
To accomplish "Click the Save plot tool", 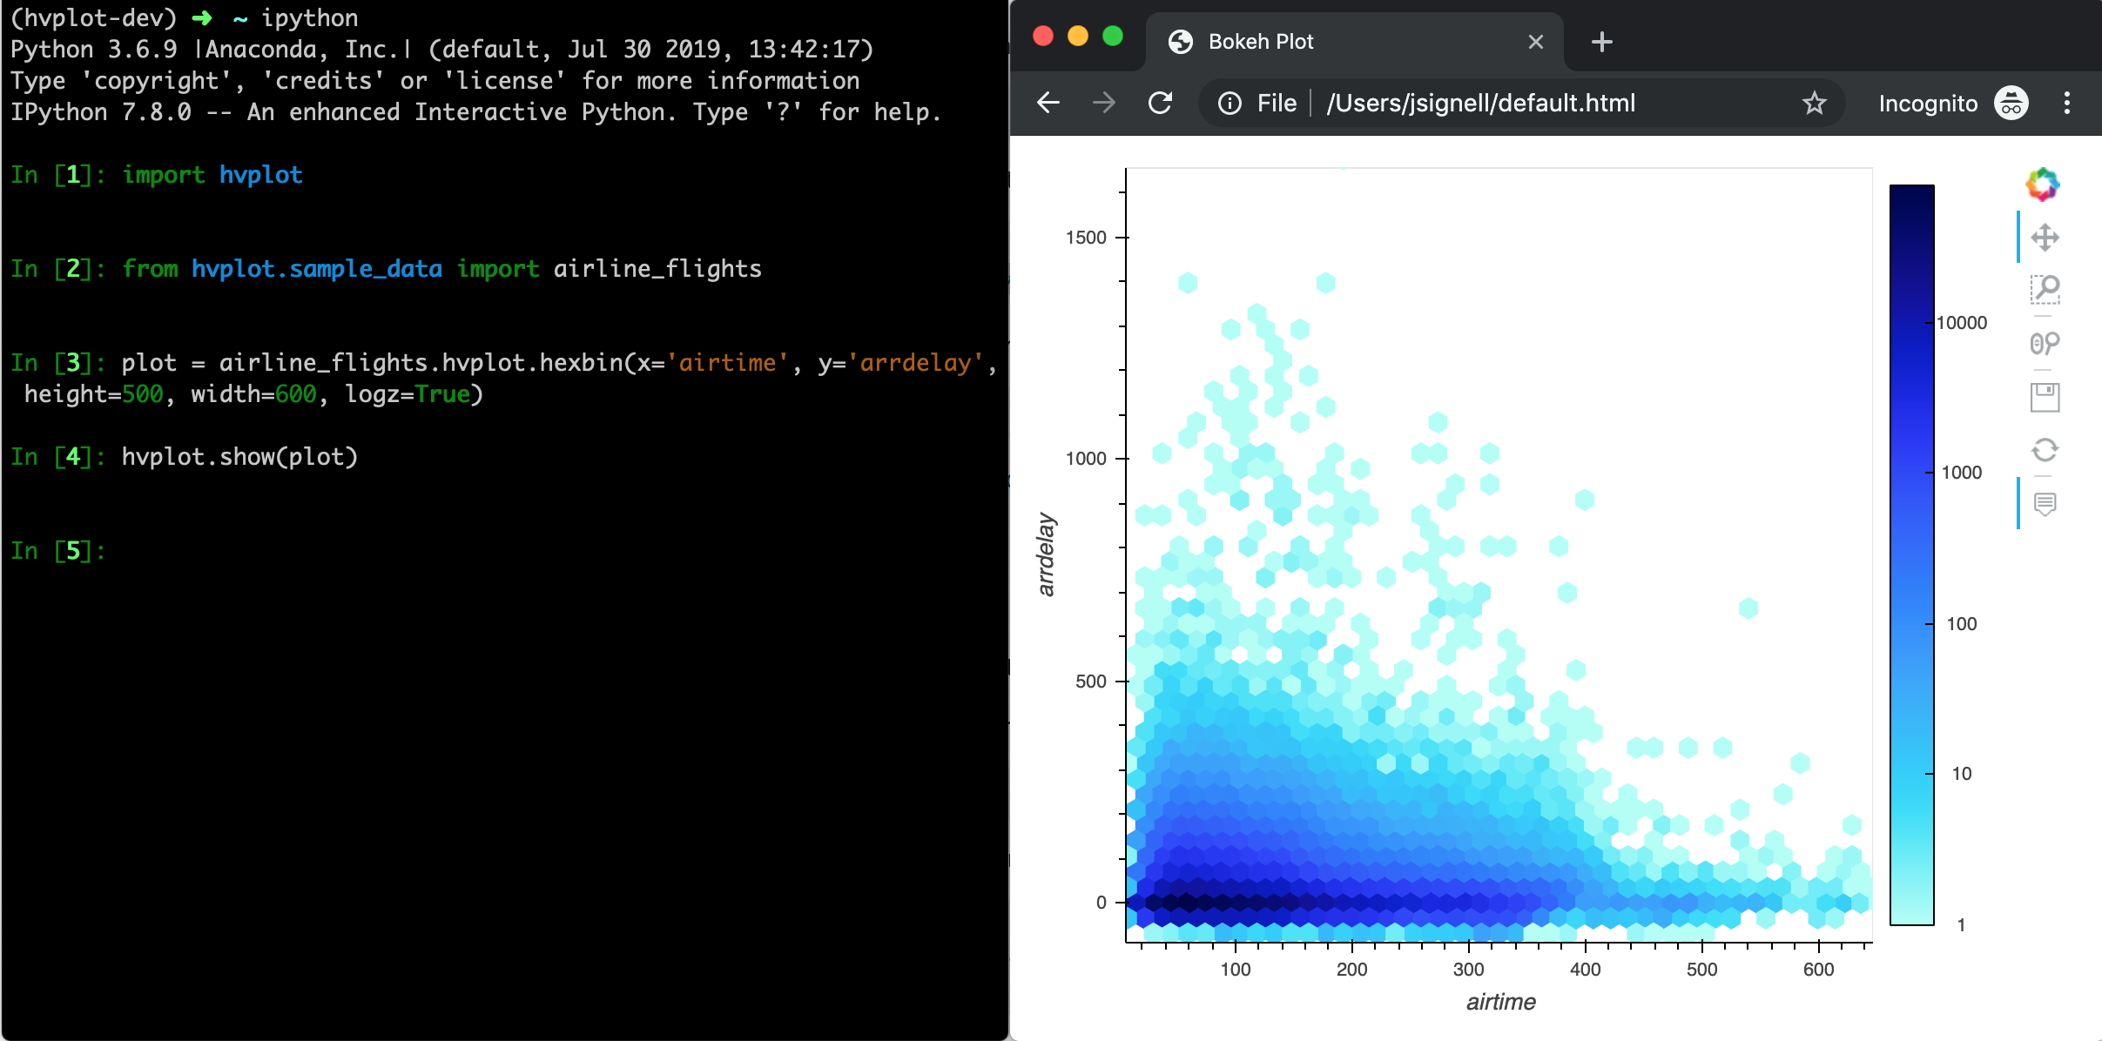I will (x=2045, y=398).
